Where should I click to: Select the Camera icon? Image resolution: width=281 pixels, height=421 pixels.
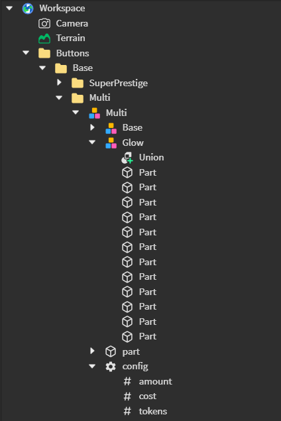click(x=44, y=23)
